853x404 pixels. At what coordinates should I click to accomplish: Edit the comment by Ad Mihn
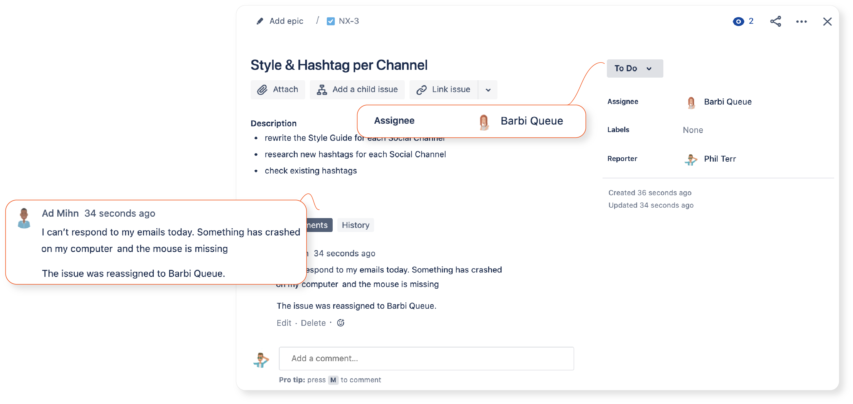[283, 323]
